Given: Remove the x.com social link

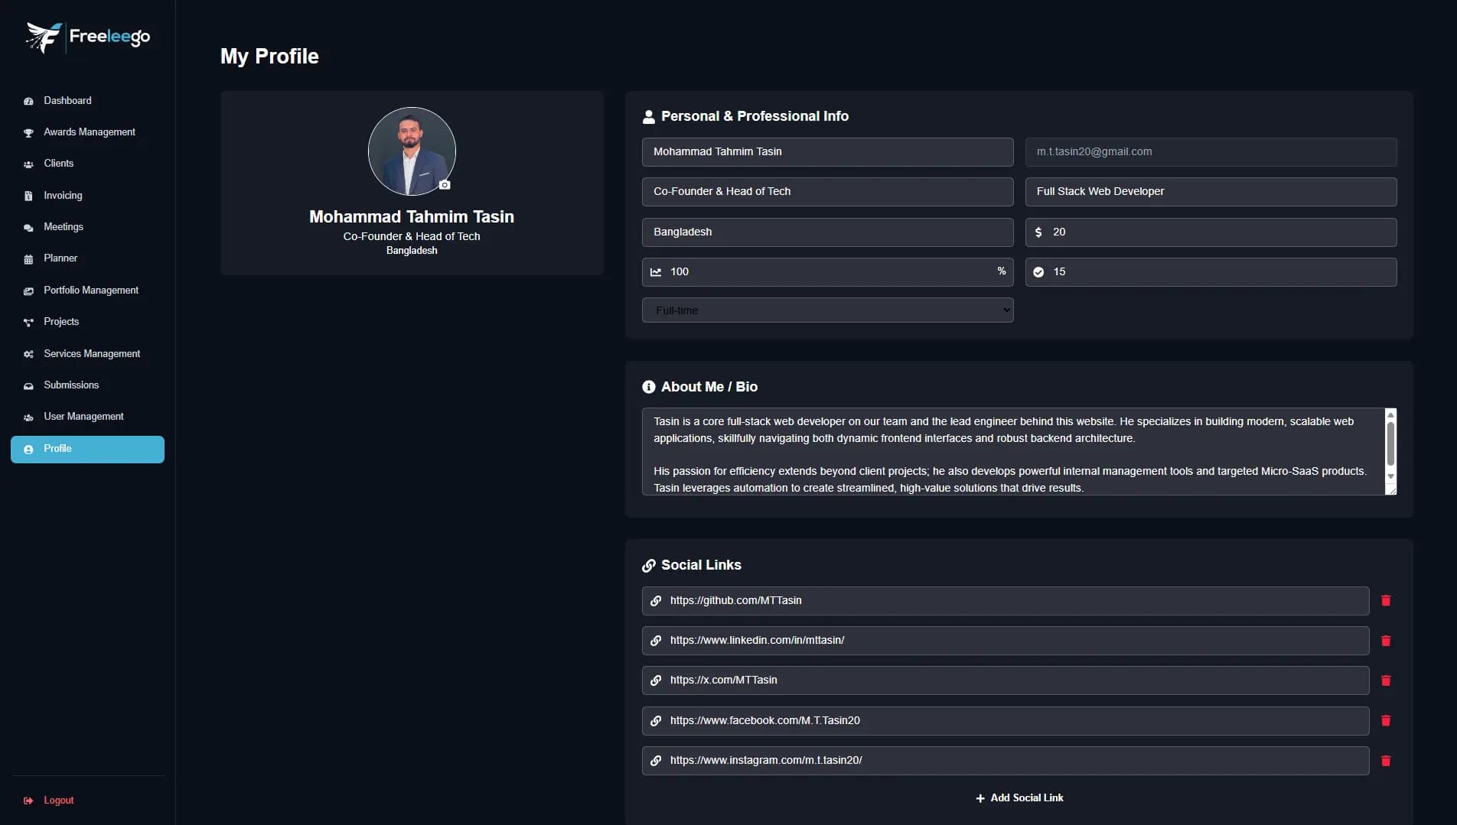Looking at the screenshot, I should point(1385,680).
